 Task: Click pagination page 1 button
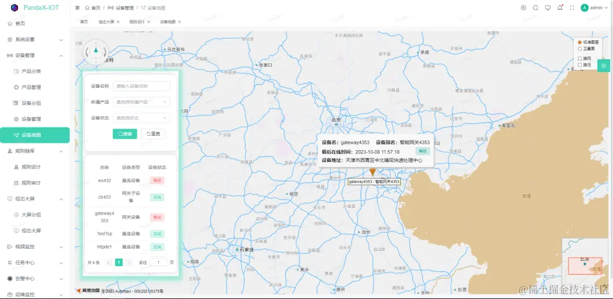click(x=119, y=263)
